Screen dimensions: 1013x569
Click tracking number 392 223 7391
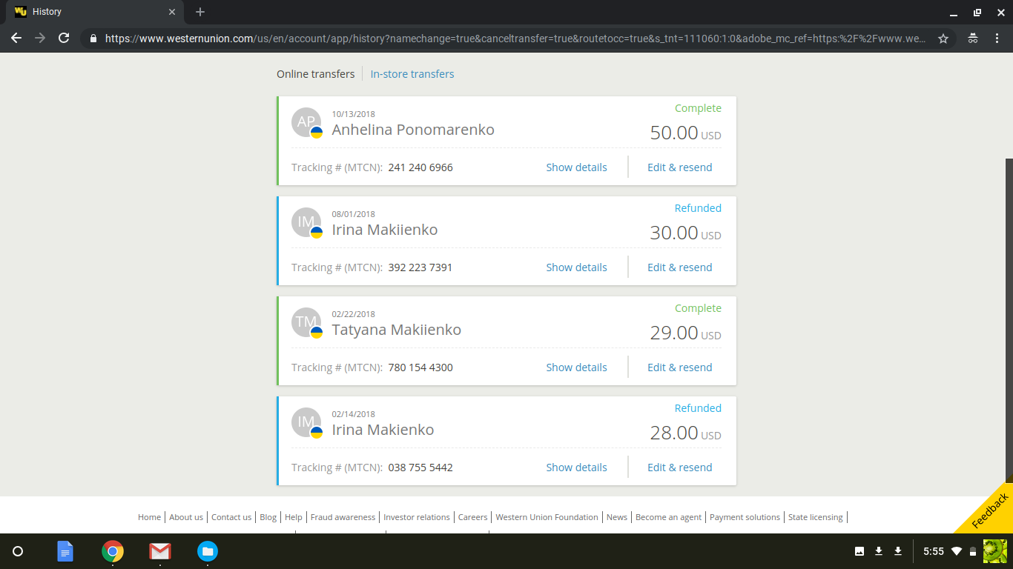pyautogui.click(x=420, y=267)
